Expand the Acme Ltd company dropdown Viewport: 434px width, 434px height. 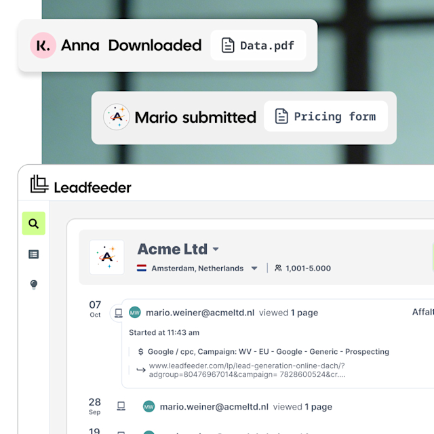point(216,249)
